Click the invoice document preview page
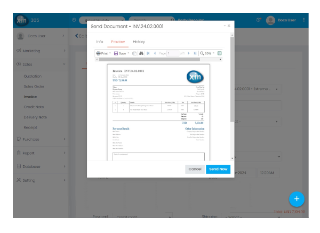The height and width of the screenshot is (233, 320). tap(158, 112)
